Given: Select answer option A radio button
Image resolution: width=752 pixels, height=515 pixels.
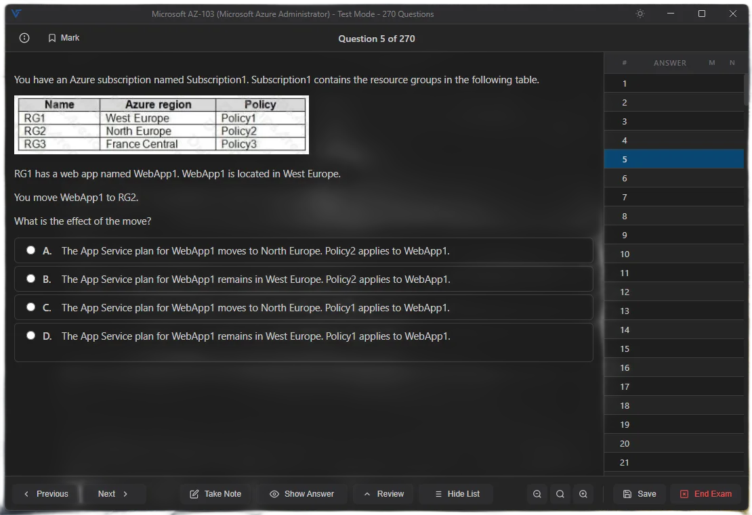Looking at the screenshot, I should tap(31, 250).
